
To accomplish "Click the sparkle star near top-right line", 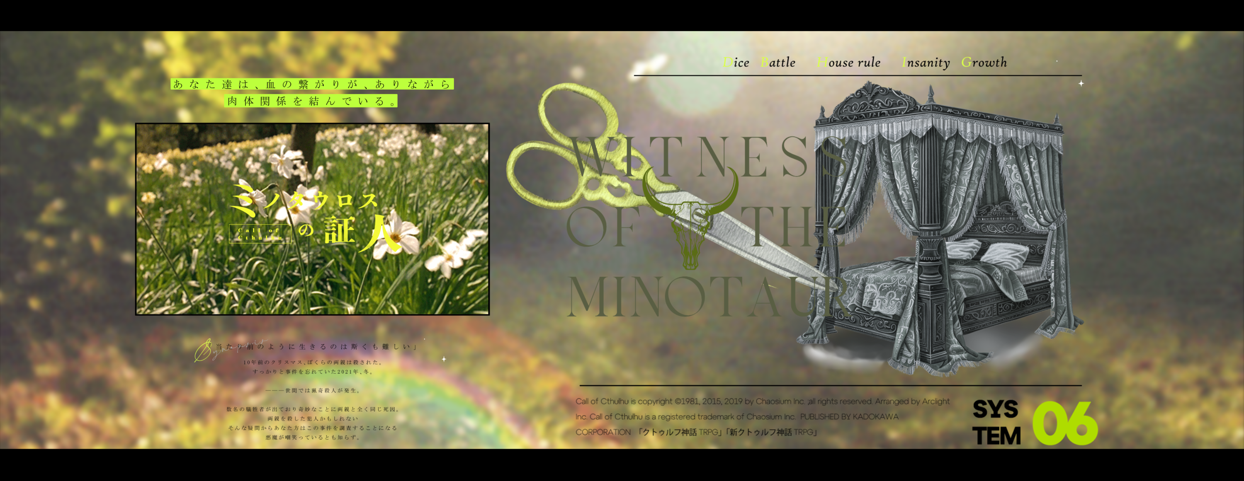I will [1081, 83].
